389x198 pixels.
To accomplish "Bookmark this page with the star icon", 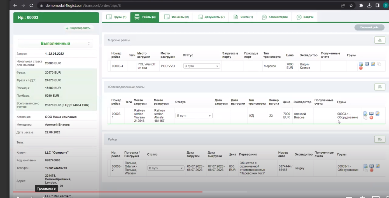I will (351, 5).
